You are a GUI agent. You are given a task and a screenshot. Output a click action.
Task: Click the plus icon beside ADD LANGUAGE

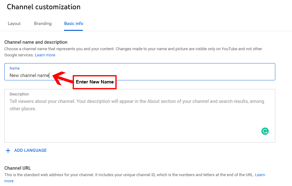(x=8, y=151)
